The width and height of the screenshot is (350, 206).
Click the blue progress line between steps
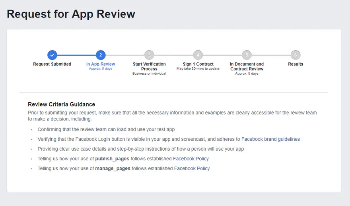76,55
